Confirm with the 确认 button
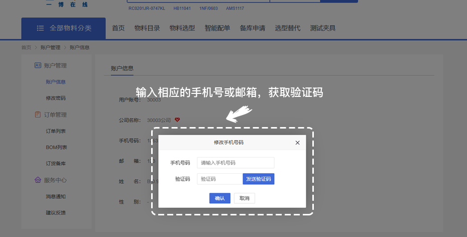The width and height of the screenshot is (467, 237). 220,198
